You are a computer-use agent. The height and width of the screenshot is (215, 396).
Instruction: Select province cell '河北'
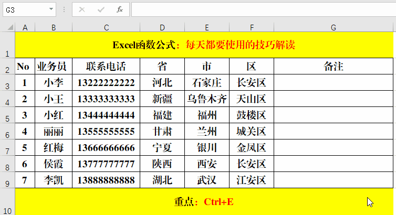coord(162,82)
